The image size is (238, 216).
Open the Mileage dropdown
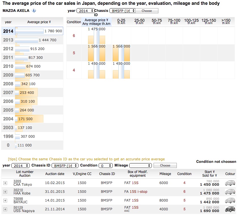coord(141,166)
